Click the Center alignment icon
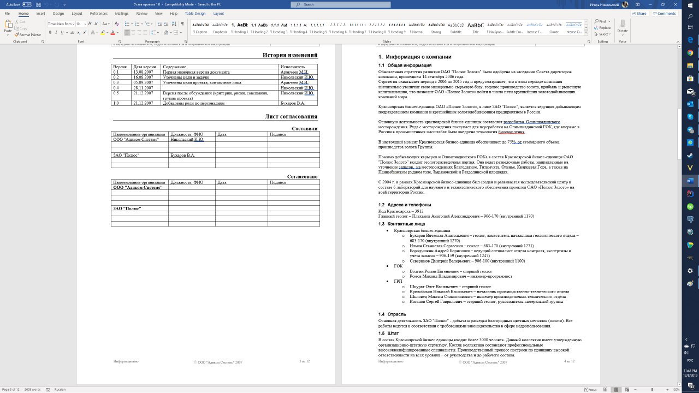The width and height of the screenshot is (699, 393). click(x=134, y=33)
